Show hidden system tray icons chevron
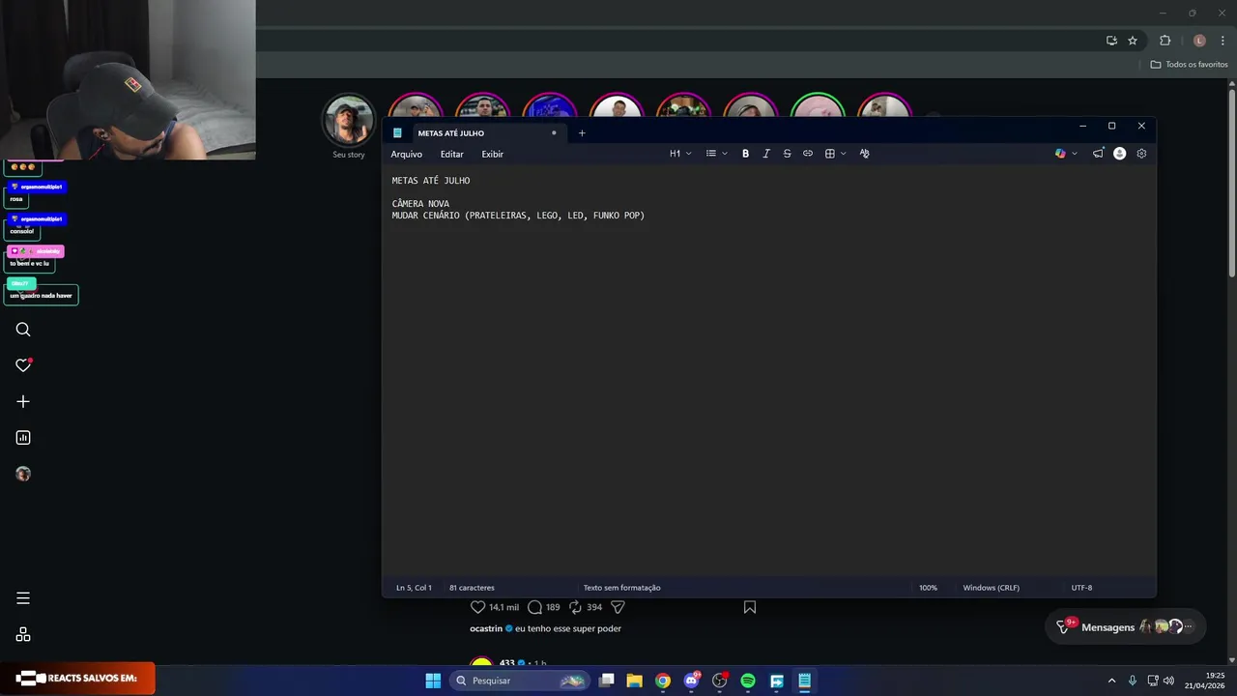 pos(1111,681)
